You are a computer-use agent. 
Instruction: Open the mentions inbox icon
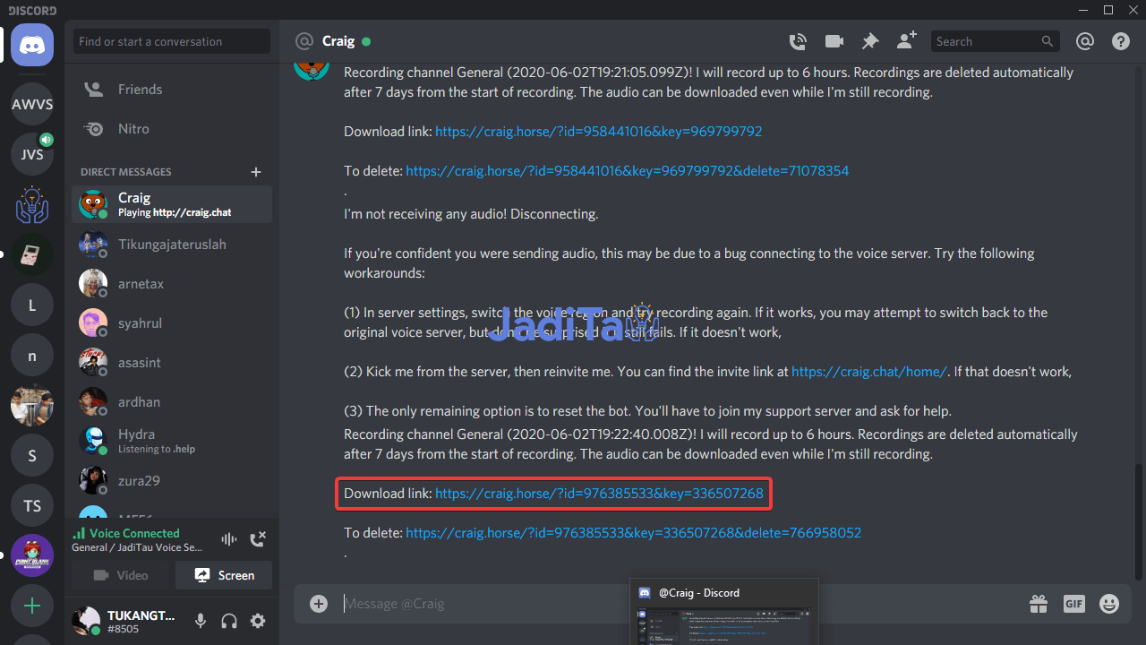[x=1085, y=41]
